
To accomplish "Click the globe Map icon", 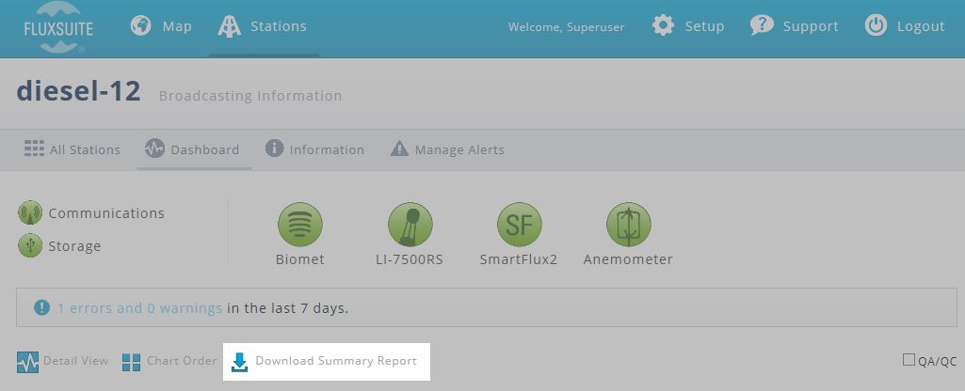I will pos(141,26).
